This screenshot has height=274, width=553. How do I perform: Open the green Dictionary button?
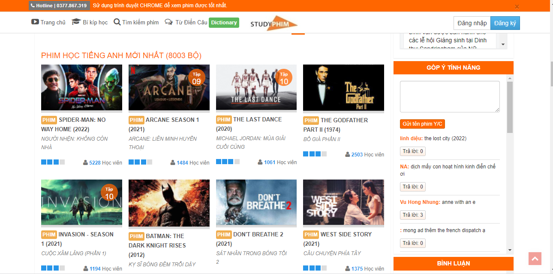(x=224, y=23)
